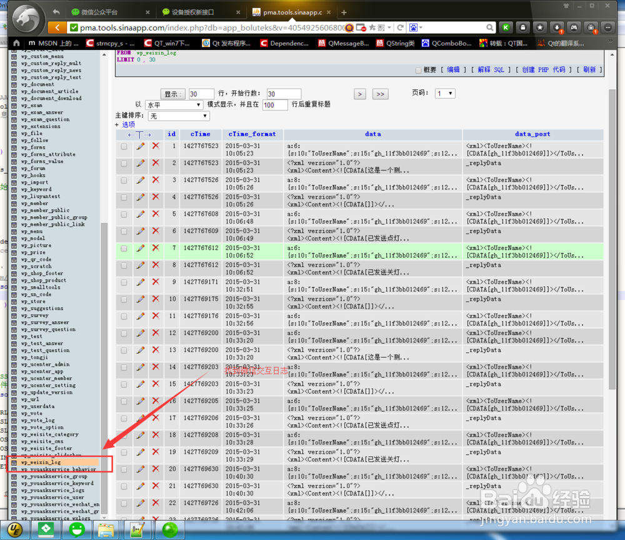625x540 pixels.
Task: Click the download toolbar icon
Action: point(557,27)
